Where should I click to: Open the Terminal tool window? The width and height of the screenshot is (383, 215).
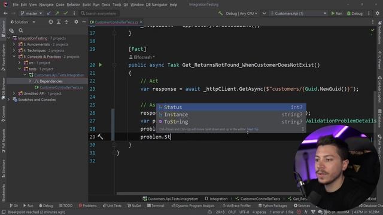[x=156, y=205]
